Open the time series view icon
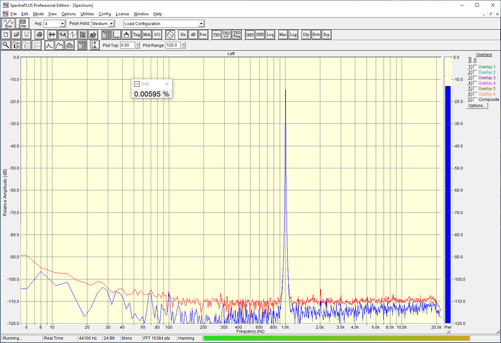Viewport: 501px width, 343px height. [52, 35]
